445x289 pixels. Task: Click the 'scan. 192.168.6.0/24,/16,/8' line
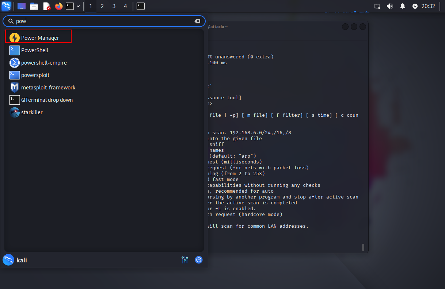pos(250,133)
